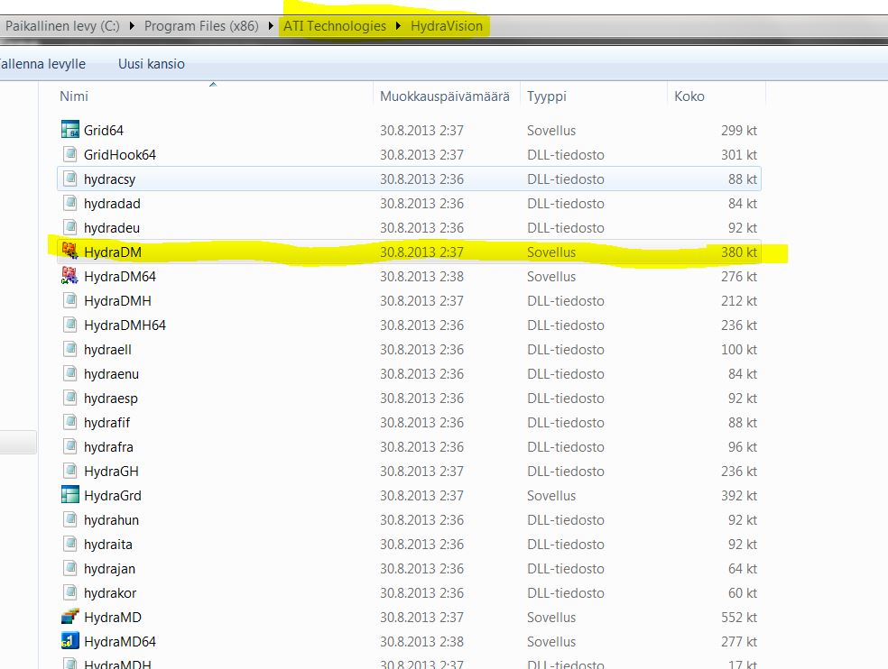888x669 pixels.
Task: Select the hydraita file name
Action: click(107, 545)
